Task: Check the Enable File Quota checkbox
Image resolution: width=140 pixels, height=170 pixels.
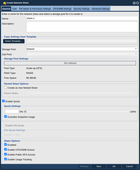Action: pos(3,125)
